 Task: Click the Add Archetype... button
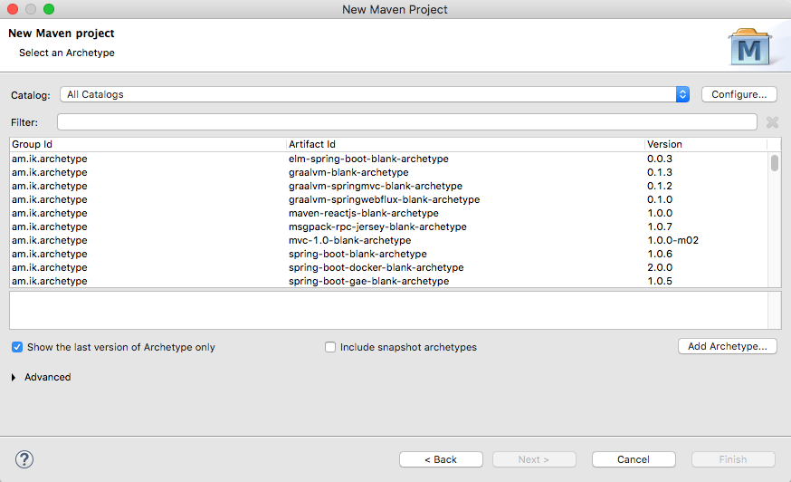tap(728, 346)
